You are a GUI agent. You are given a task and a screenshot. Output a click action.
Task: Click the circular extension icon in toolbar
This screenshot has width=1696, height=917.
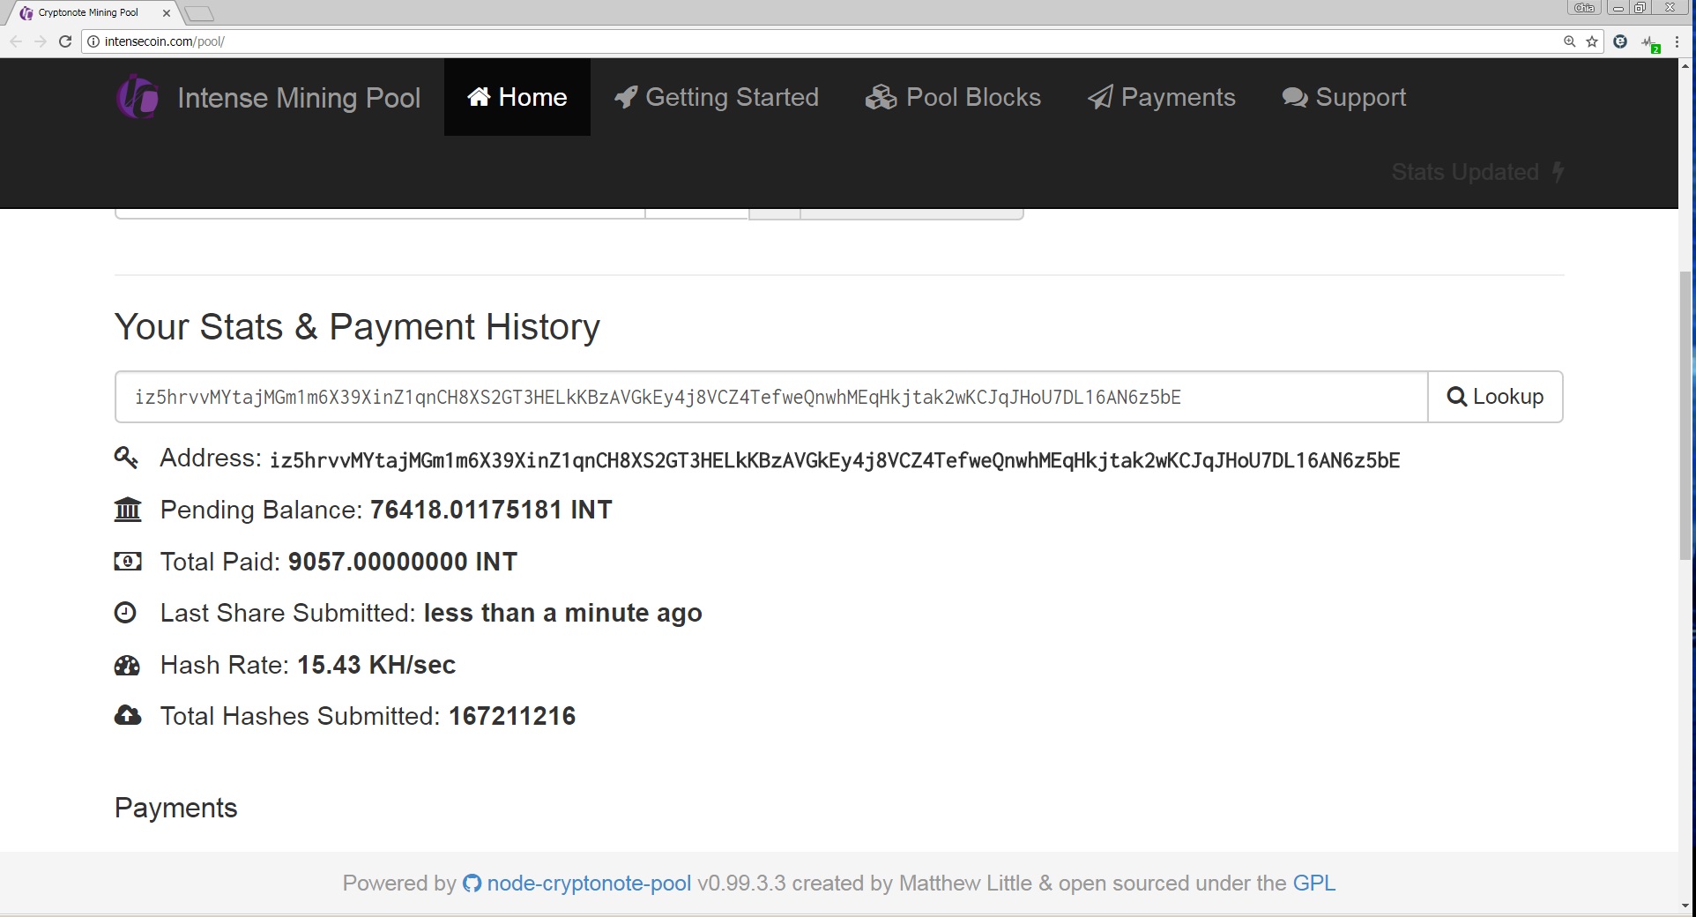1620,41
